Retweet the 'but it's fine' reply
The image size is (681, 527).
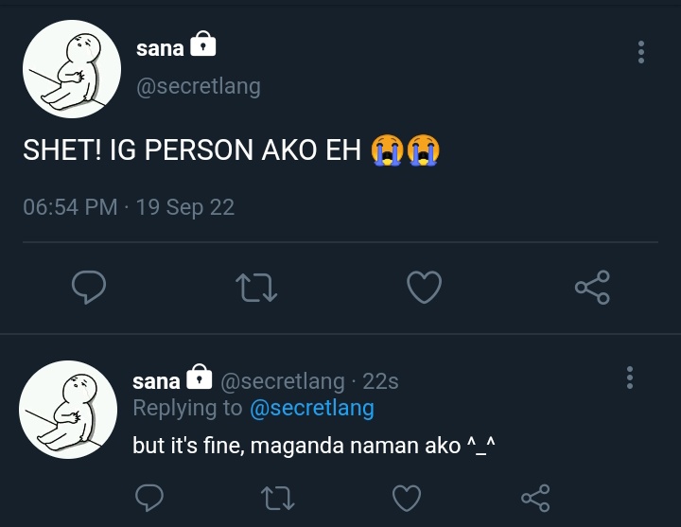[x=278, y=498]
